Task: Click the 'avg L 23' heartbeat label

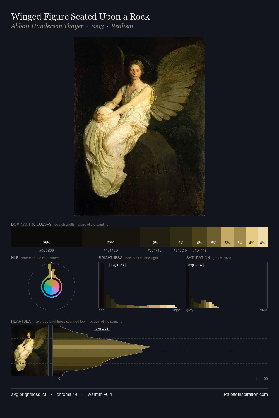Action: [x=102, y=329]
